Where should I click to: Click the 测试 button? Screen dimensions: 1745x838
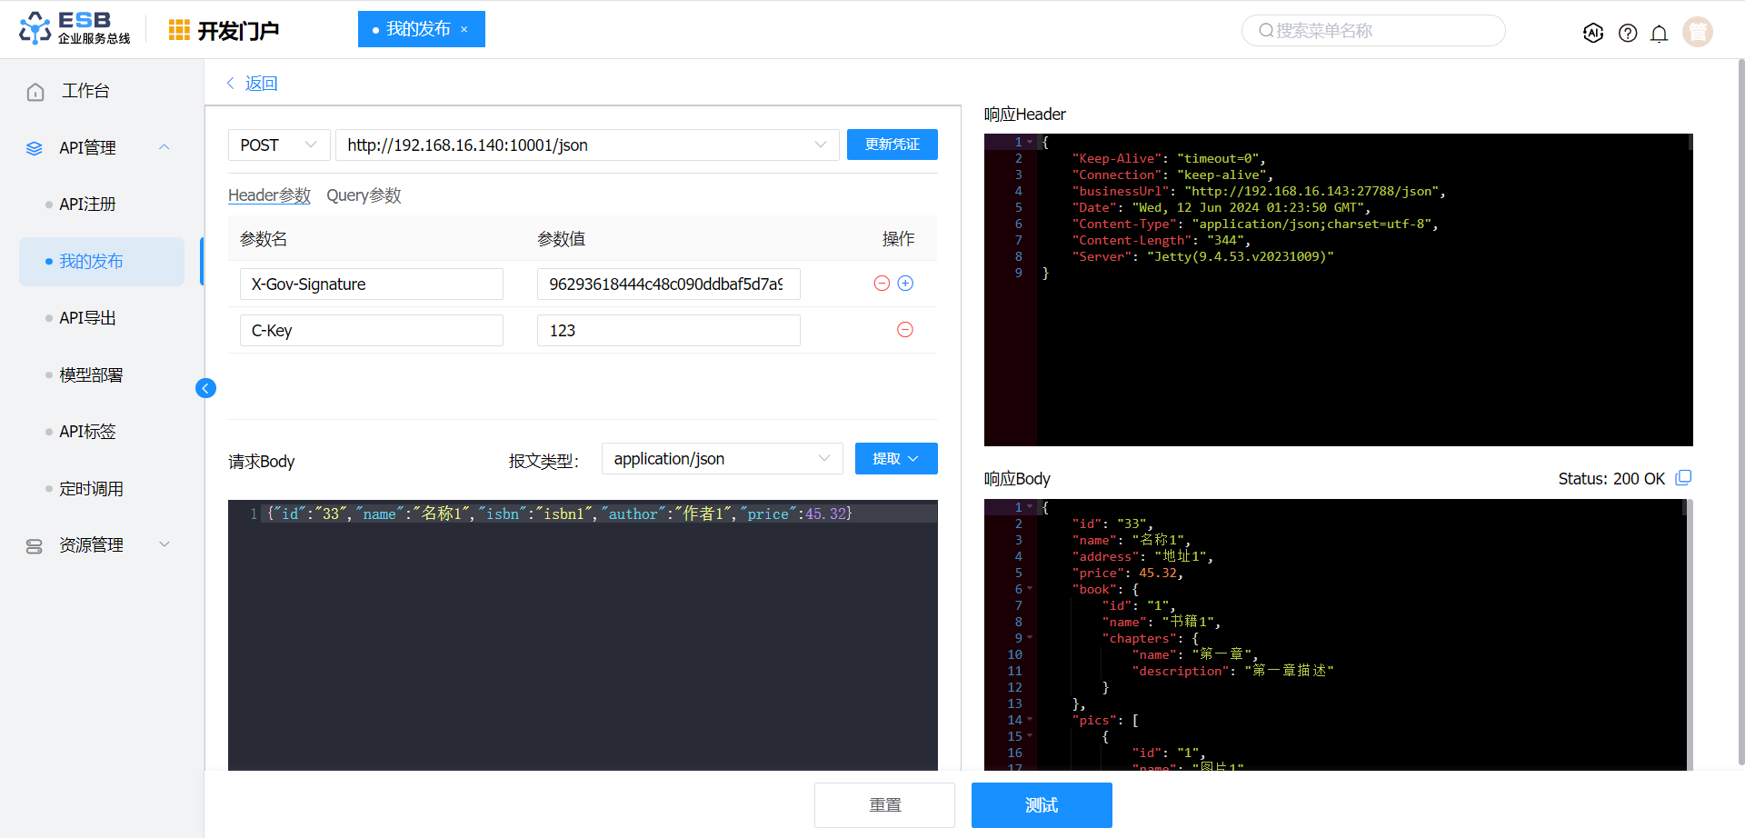[1041, 805]
